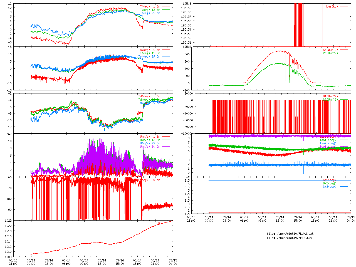Select the G1(W/m^2) legend entry
This screenshot has height=267, width=356.
click(330, 96)
